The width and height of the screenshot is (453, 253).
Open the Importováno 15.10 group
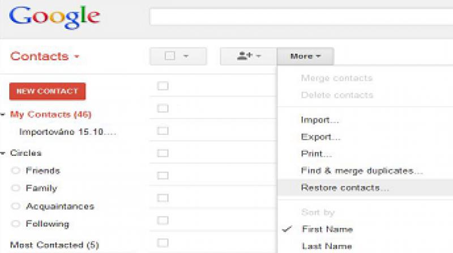(67, 132)
